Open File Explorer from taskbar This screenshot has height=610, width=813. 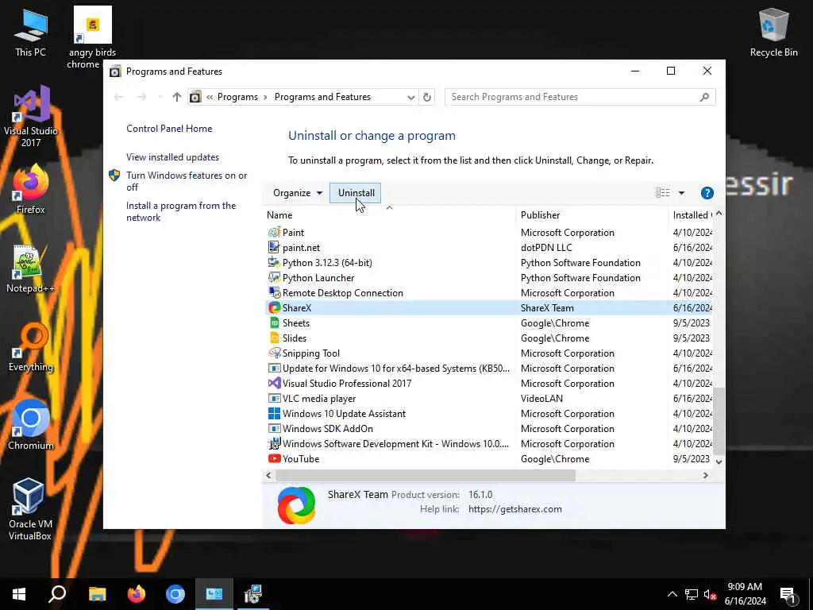[97, 594]
